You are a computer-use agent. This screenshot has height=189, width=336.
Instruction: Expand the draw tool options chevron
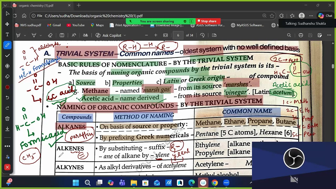[41, 35]
